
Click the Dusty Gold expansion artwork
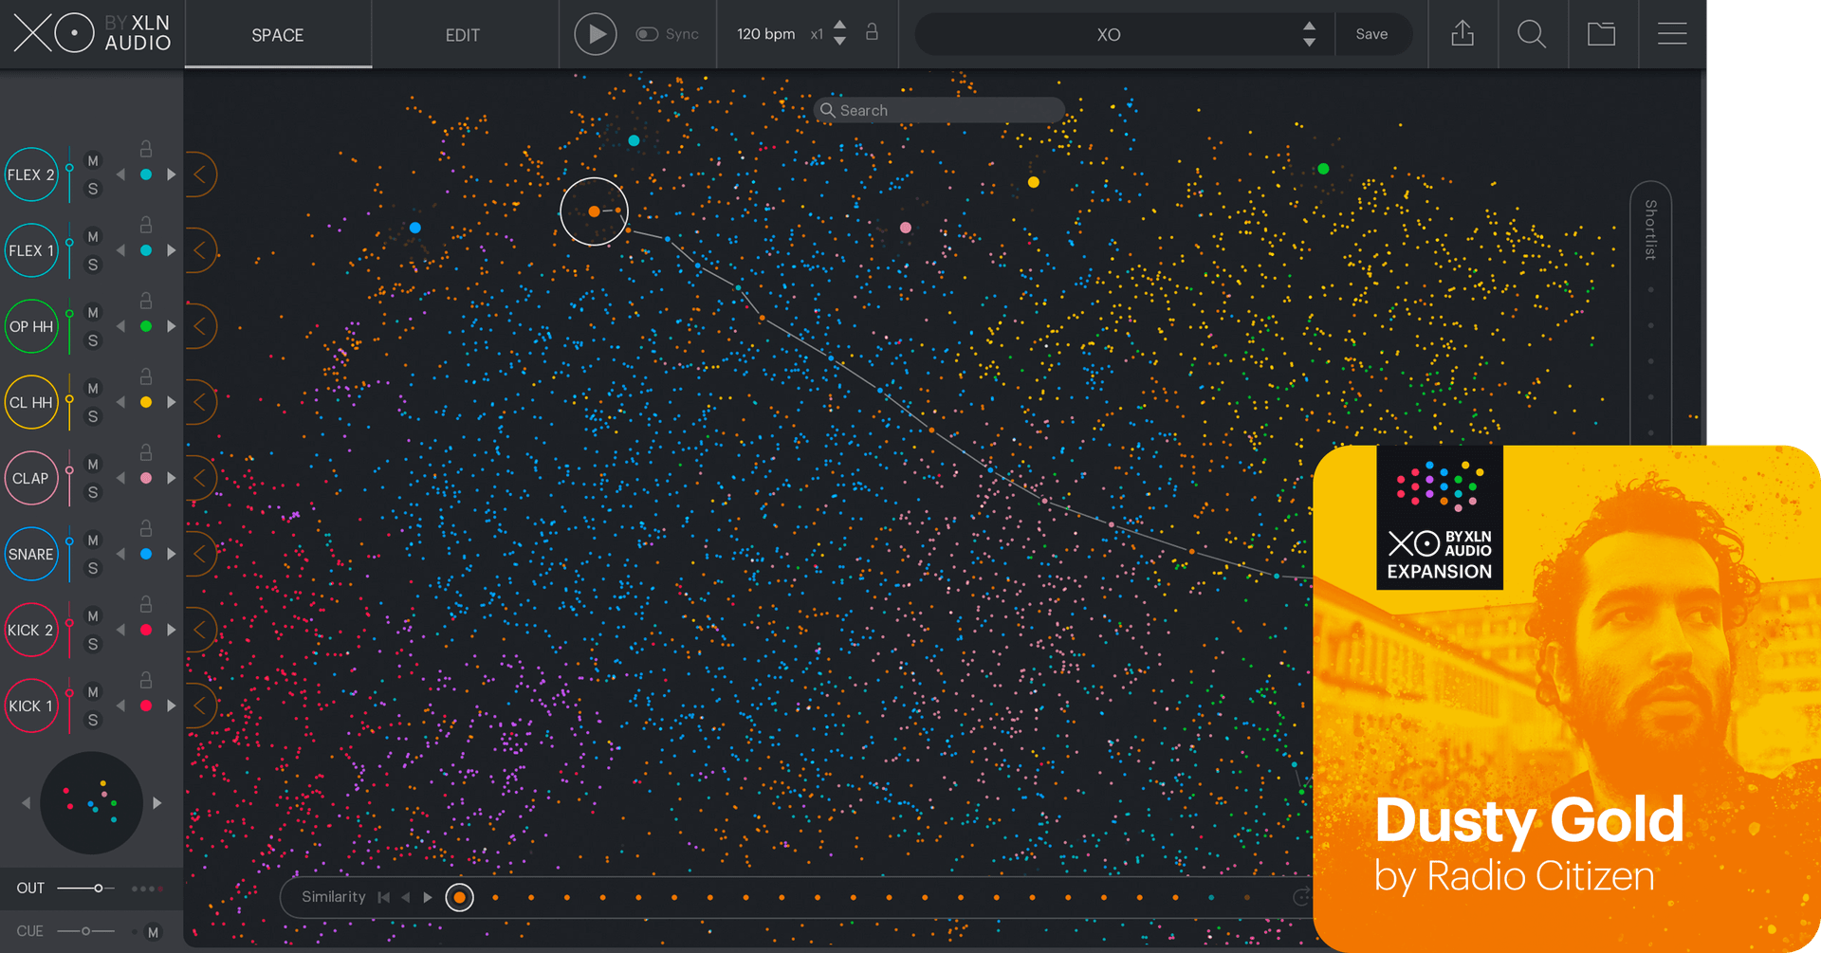point(1567,699)
